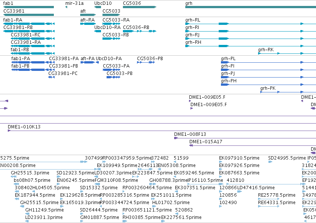Click the SD24995.5prime EST label
This screenshot has height=223, width=316.
[x=287, y=158]
